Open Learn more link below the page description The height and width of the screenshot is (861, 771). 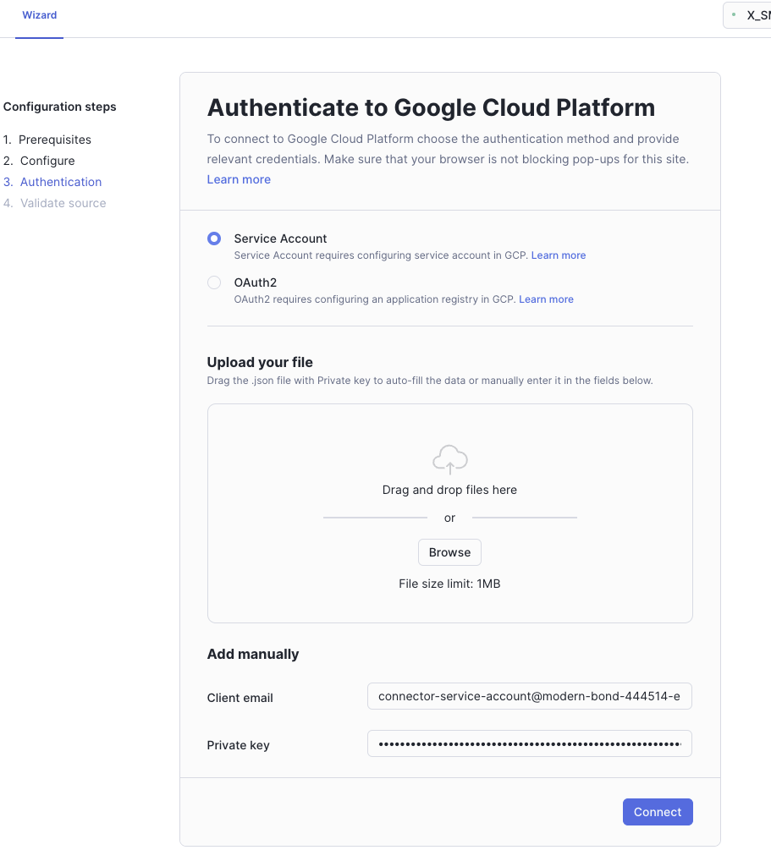pos(239,179)
